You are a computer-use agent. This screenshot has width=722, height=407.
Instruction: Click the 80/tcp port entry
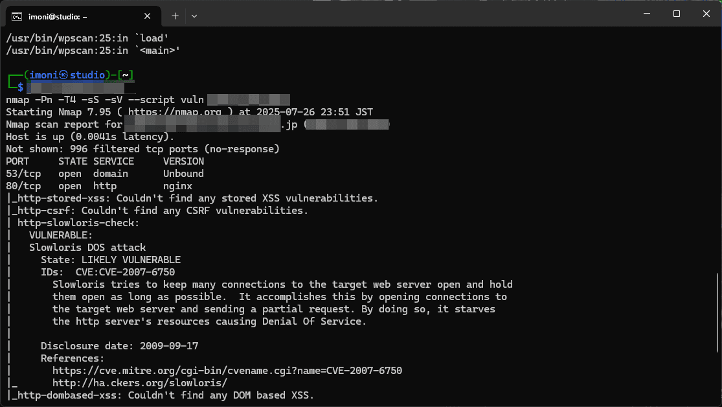click(23, 186)
